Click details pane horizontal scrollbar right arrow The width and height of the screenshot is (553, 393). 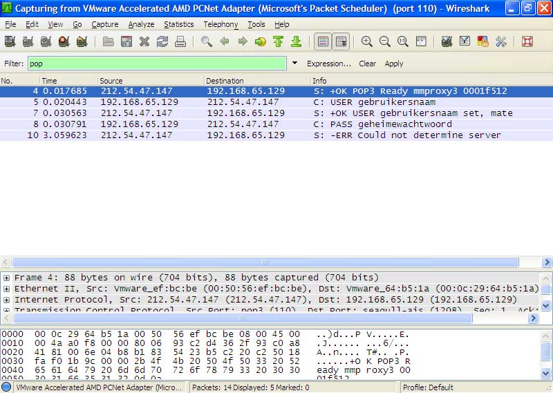533,318
